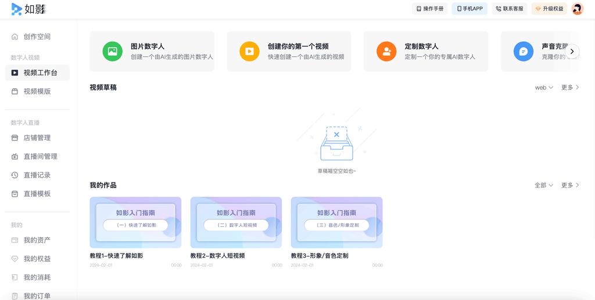Open 视频模版 sidebar item
Image resolution: width=595 pixels, height=300 pixels.
click(37, 91)
